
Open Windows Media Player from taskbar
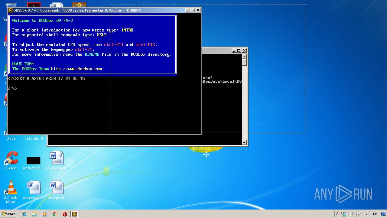coord(44,214)
